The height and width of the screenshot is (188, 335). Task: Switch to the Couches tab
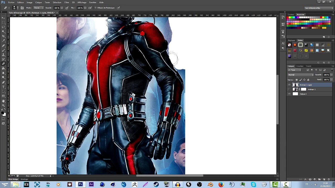[300, 66]
